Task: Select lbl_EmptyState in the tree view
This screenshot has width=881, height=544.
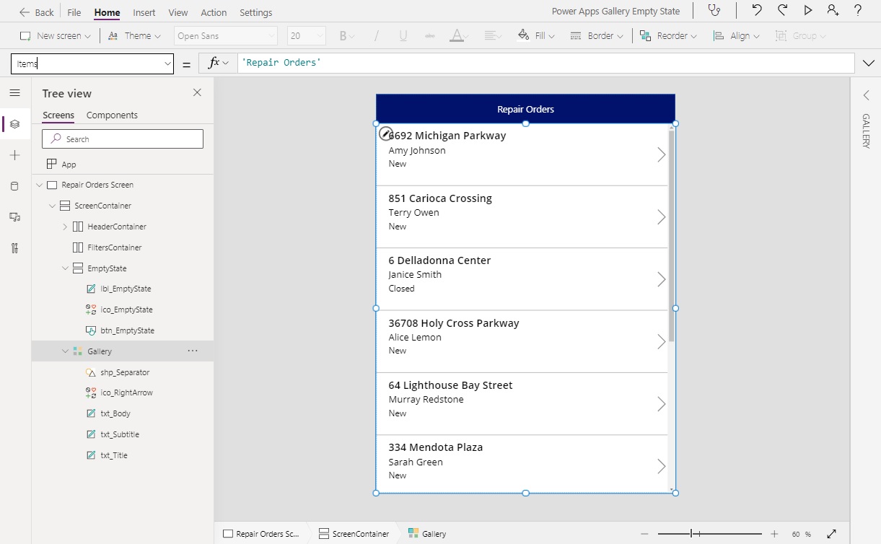Action: tap(124, 288)
